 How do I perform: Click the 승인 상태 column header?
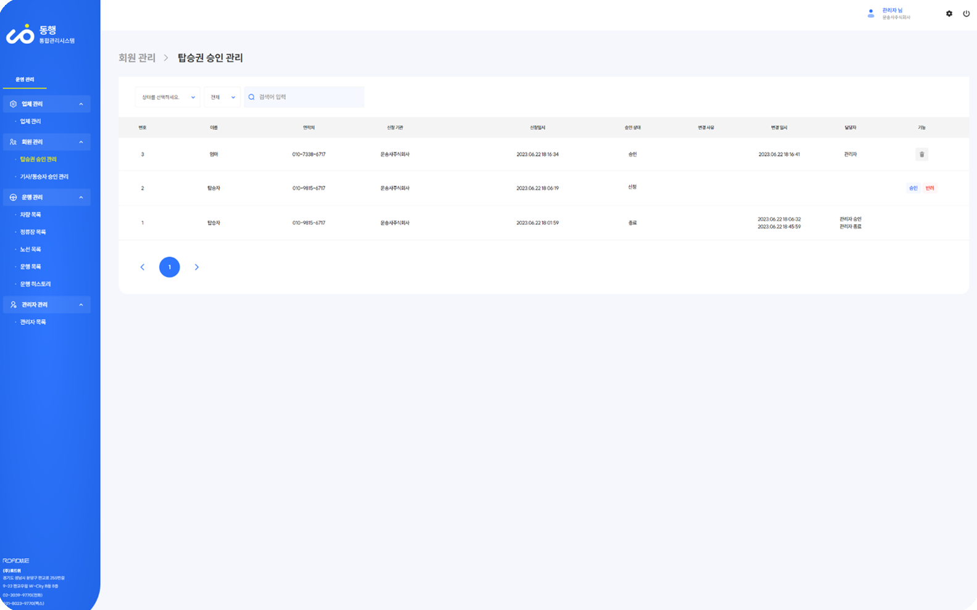coord(632,128)
